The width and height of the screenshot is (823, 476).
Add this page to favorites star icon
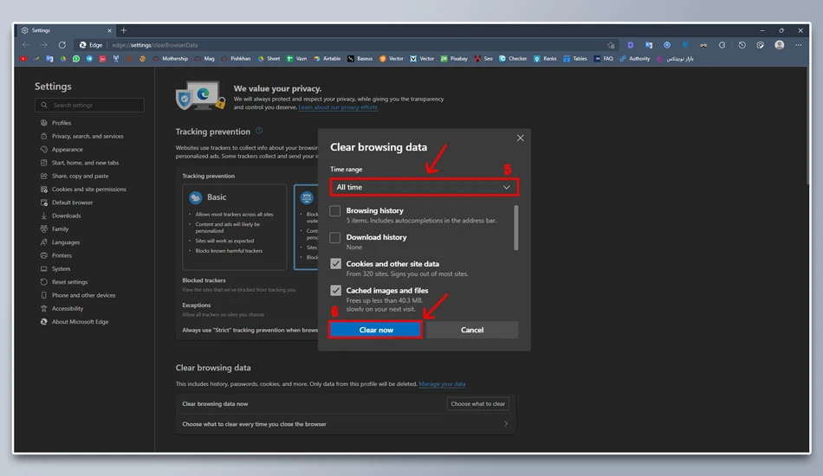[611, 45]
